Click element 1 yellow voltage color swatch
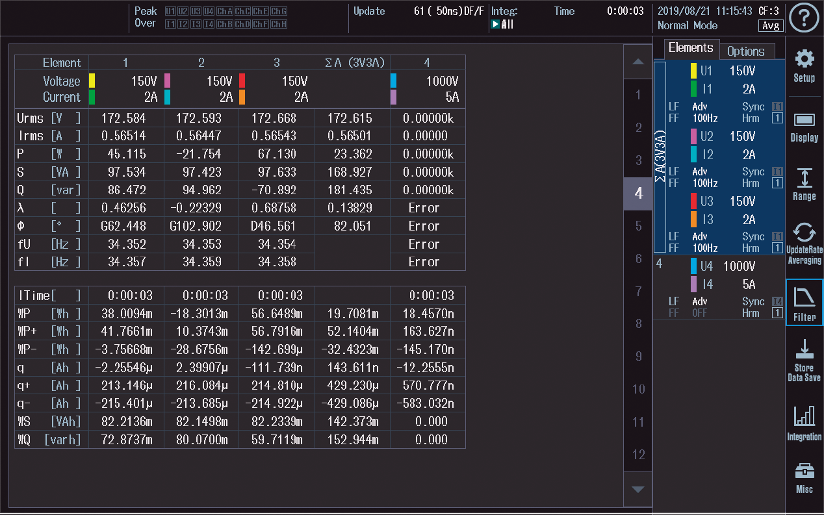 coord(92,81)
